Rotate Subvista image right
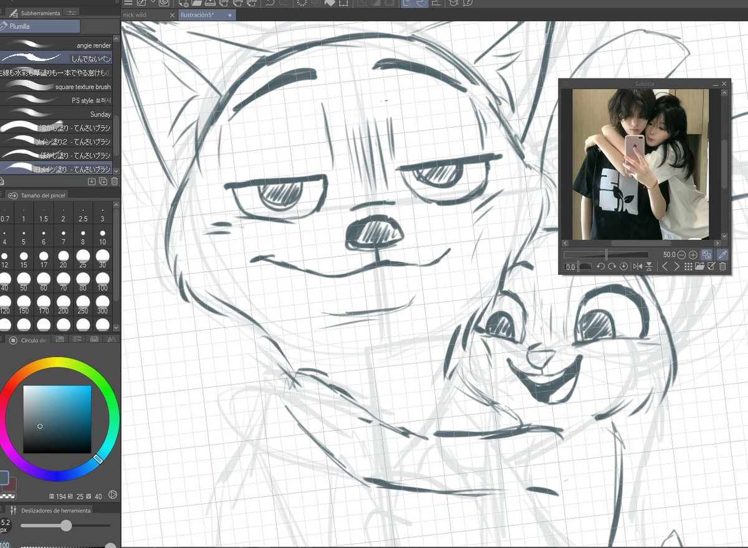The height and width of the screenshot is (548, 748). (x=612, y=267)
